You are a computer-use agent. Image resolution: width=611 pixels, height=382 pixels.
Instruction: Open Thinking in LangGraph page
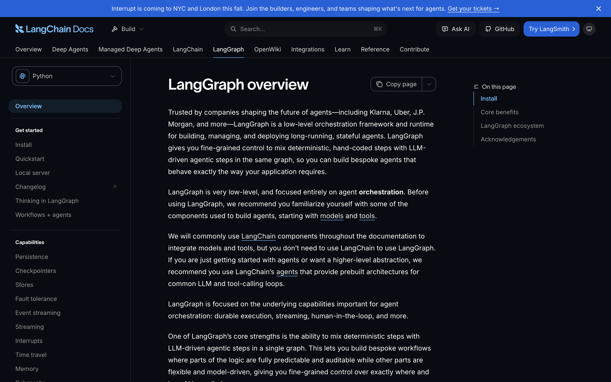(47, 201)
